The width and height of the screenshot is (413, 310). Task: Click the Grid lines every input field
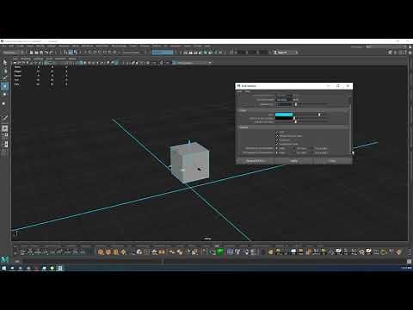click(x=283, y=100)
